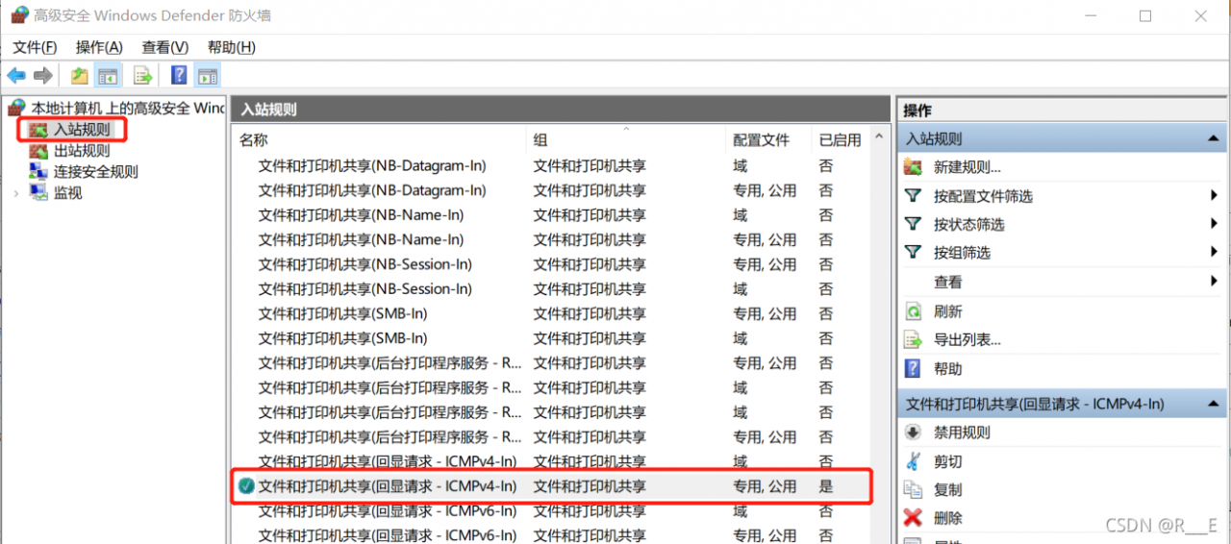Open the 按组筛选 submenu arrow

coord(1215,253)
